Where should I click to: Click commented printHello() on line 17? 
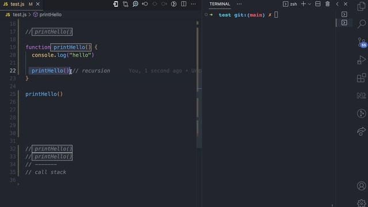52,32
